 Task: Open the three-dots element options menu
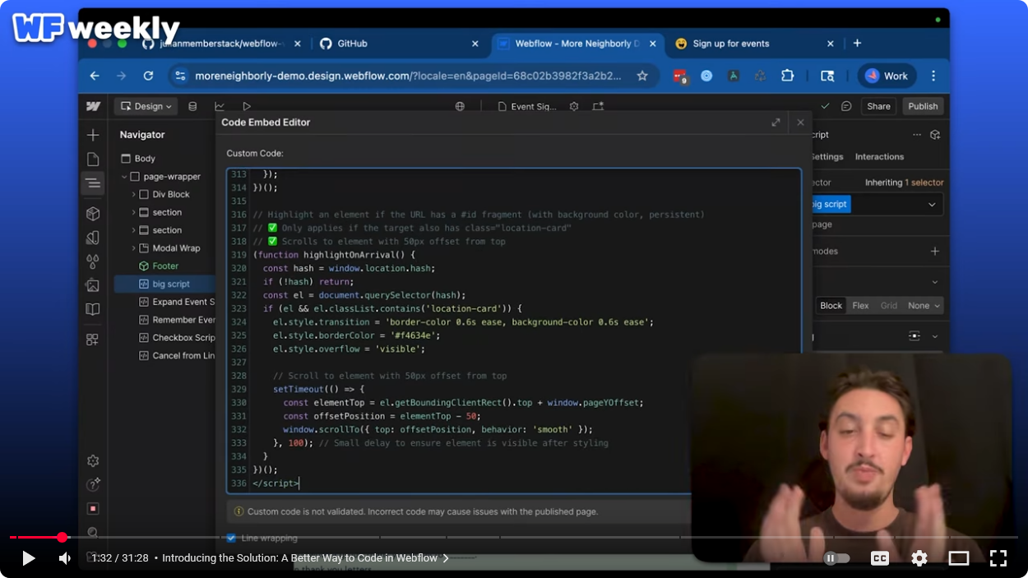pos(917,135)
